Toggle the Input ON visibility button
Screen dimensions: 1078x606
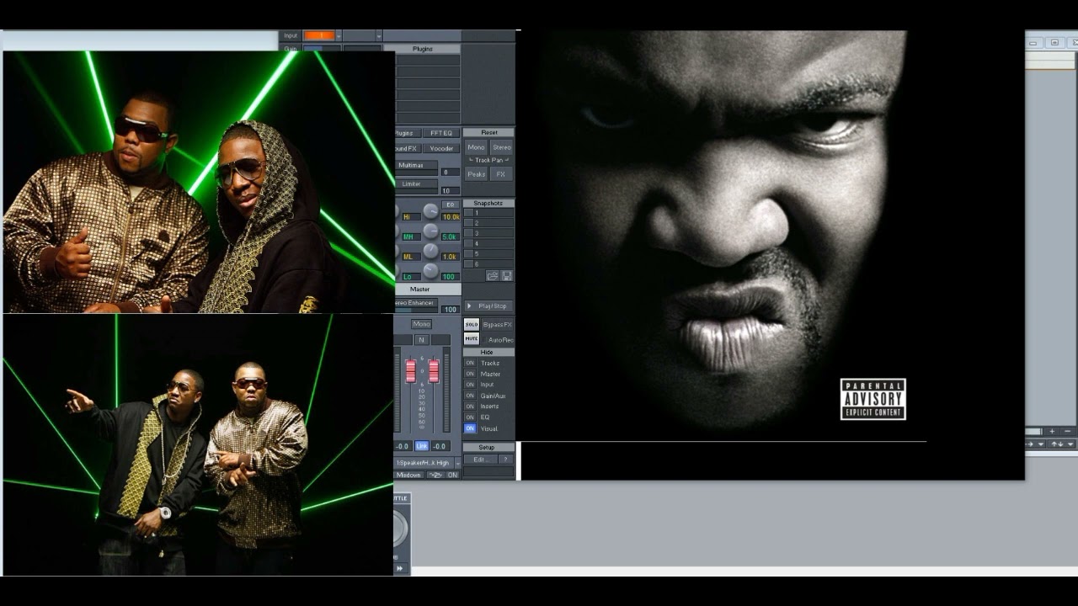(x=470, y=385)
